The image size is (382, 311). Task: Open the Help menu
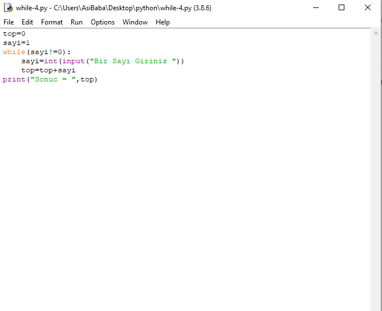(x=162, y=22)
